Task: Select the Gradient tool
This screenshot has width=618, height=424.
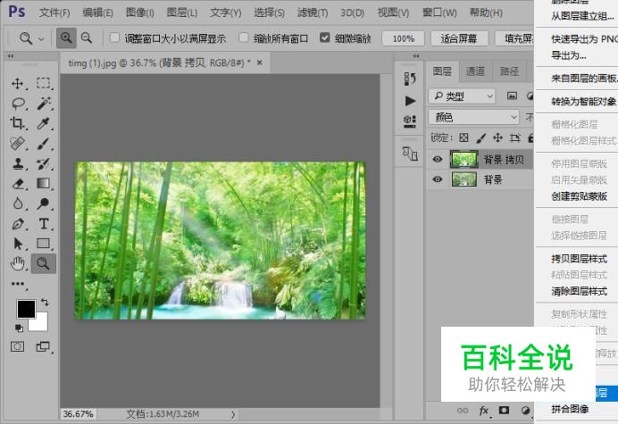Action: point(44,183)
